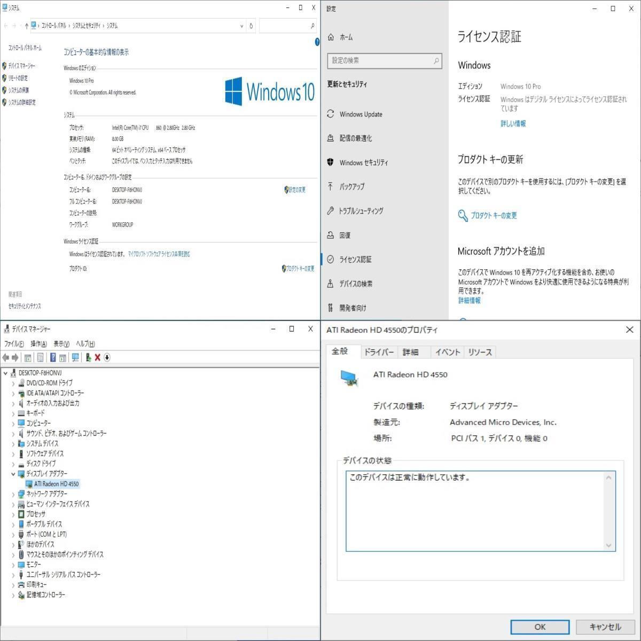Screen dimensions: 641x641
Task: Toggle the console tree icon in Device Manager toolbar
Action: 28,357
